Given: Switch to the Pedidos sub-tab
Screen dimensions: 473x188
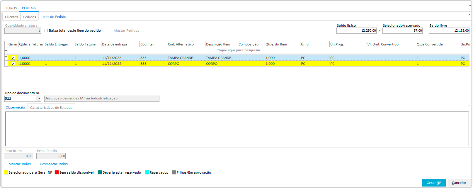Looking at the screenshot, I should pos(30,17).
